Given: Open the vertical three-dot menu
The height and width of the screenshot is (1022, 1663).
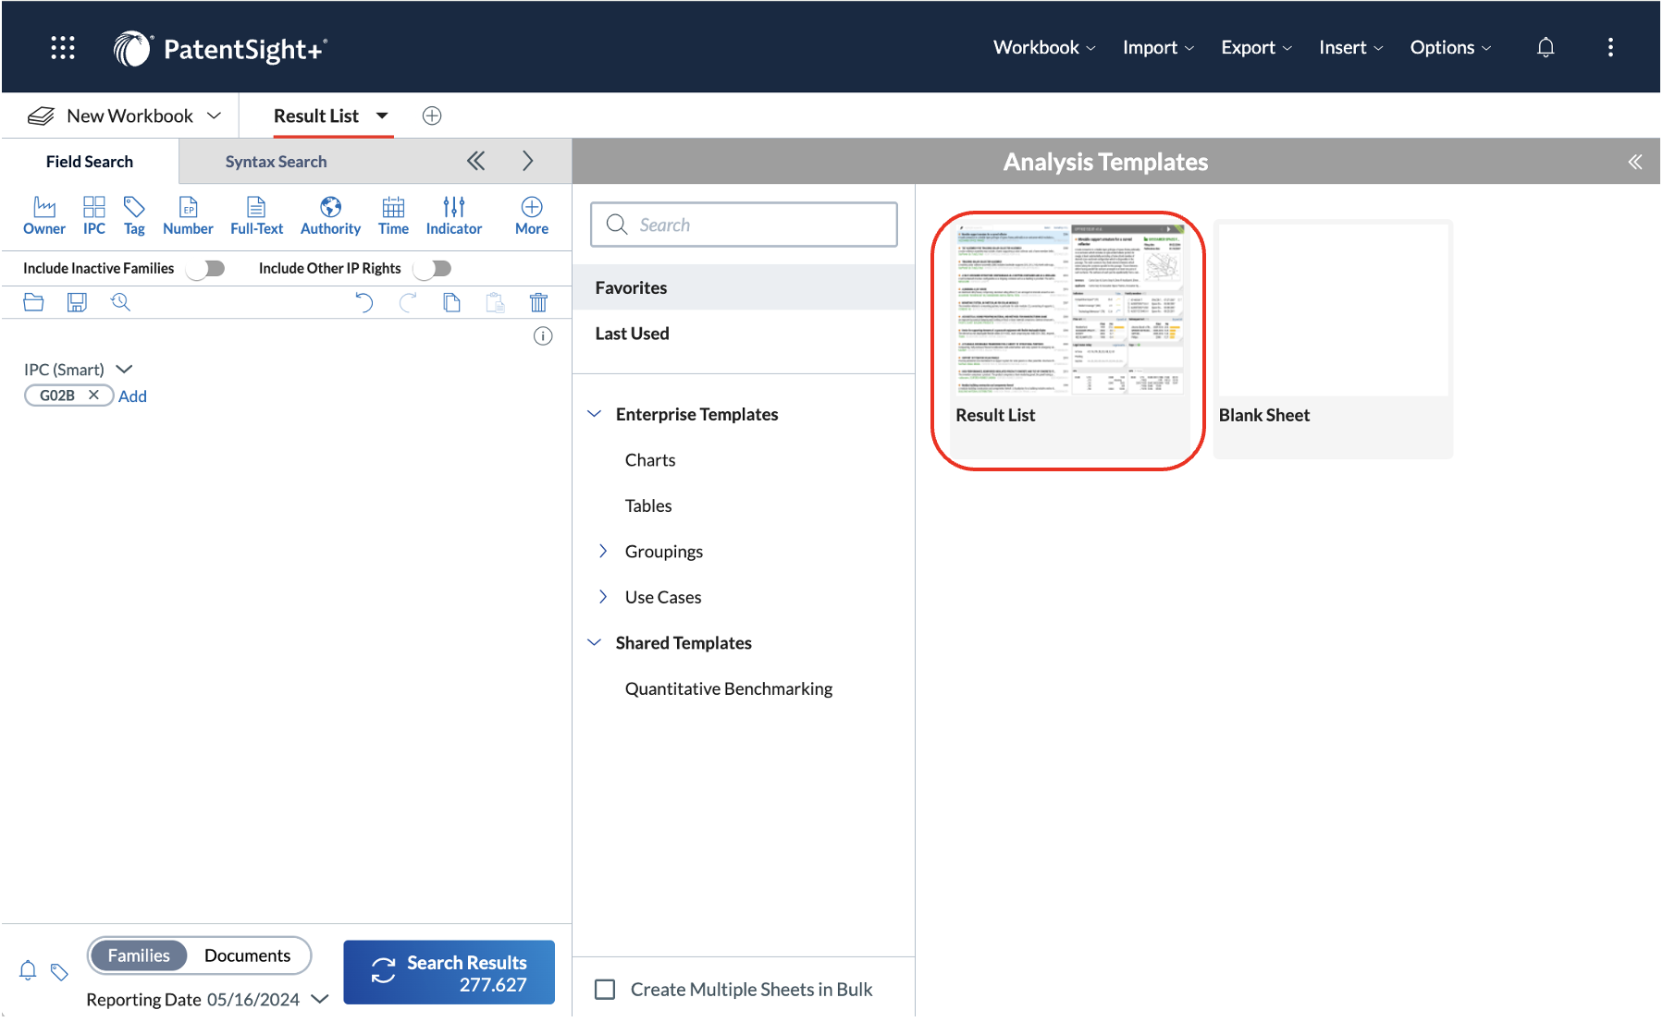Looking at the screenshot, I should coord(1610,47).
